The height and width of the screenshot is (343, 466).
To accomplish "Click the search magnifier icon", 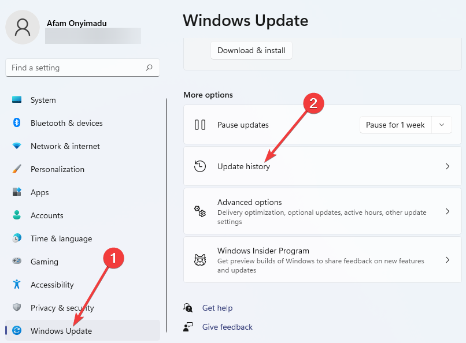I will point(149,68).
